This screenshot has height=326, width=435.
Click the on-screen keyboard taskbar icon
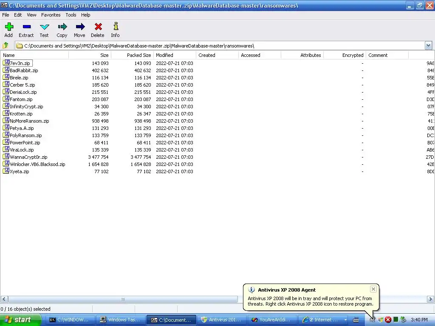356,320
